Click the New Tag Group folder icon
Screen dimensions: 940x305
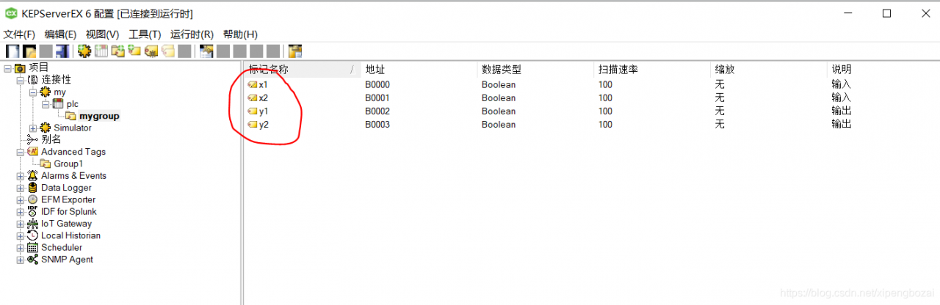coord(117,51)
